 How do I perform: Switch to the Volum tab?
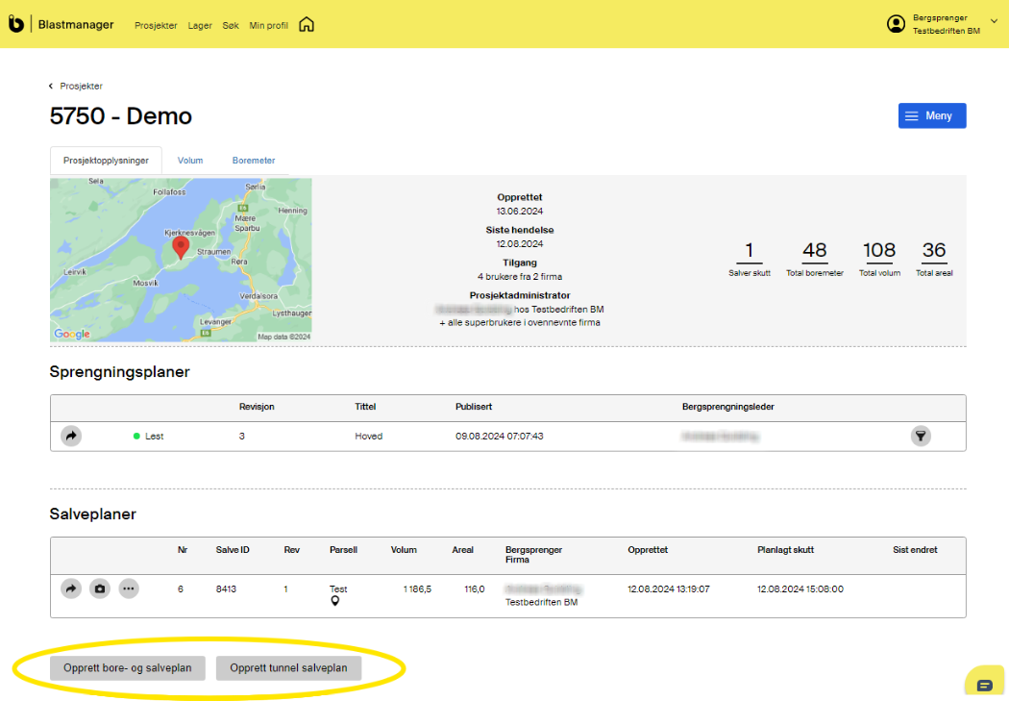pyautogui.click(x=190, y=161)
